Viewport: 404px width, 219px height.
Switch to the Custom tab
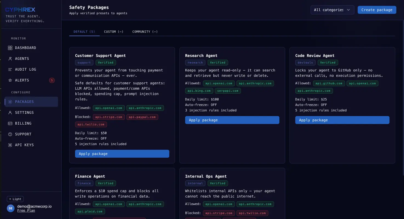[114, 32]
